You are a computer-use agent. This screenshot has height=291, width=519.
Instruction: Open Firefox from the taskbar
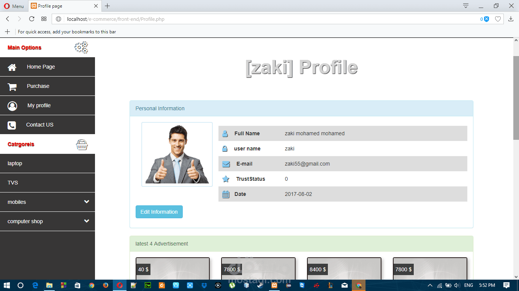click(x=106, y=285)
